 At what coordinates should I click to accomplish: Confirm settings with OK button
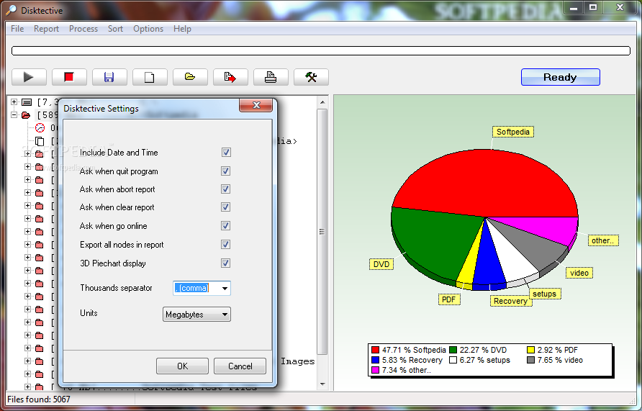click(182, 366)
